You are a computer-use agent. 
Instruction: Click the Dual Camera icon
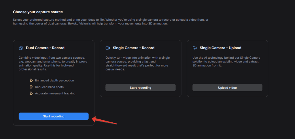tap(21, 48)
